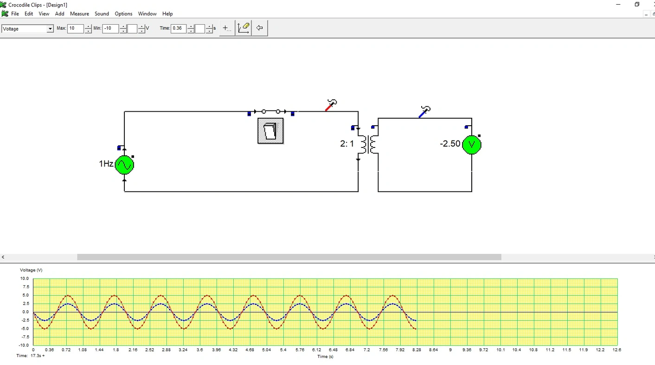Increase the Time scale spinner value
The width and height of the screenshot is (655, 365).
(191, 26)
